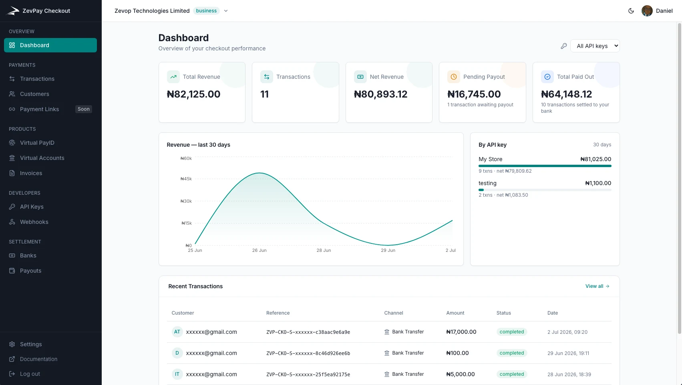Toggle dark mode with the moon icon
The height and width of the screenshot is (385, 682).
click(x=631, y=11)
